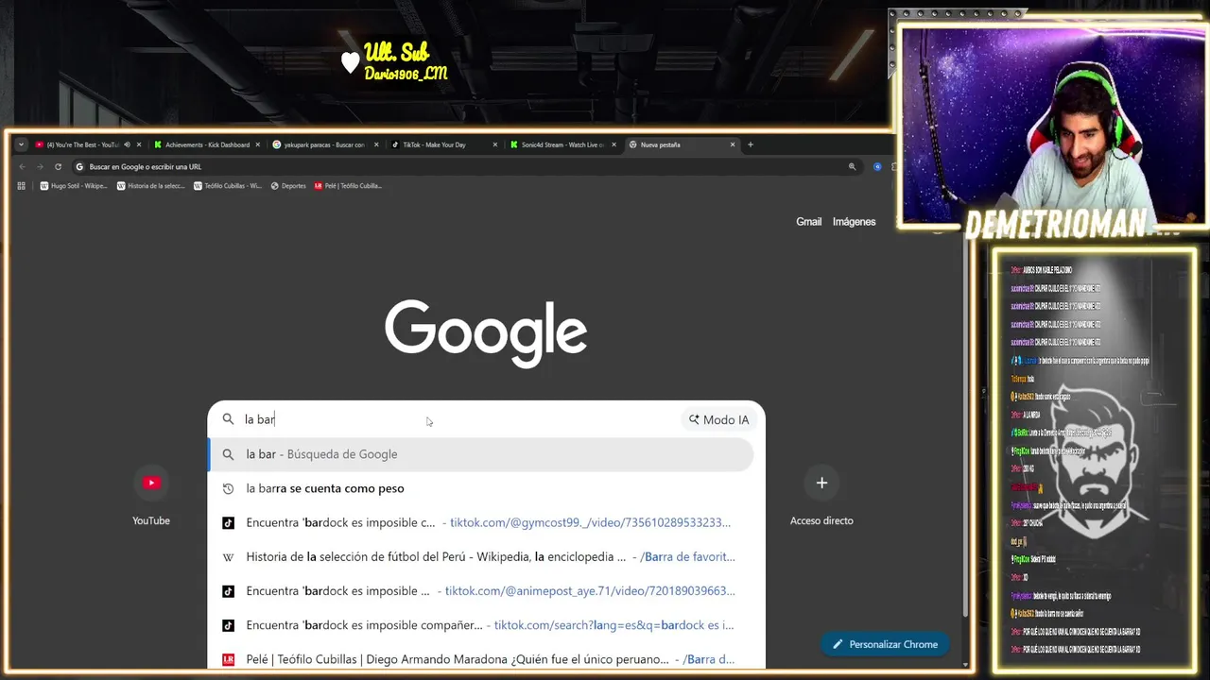The height and width of the screenshot is (680, 1210).
Task: Close the Sonic4d Stream tab
Action: click(x=614, y=144)
